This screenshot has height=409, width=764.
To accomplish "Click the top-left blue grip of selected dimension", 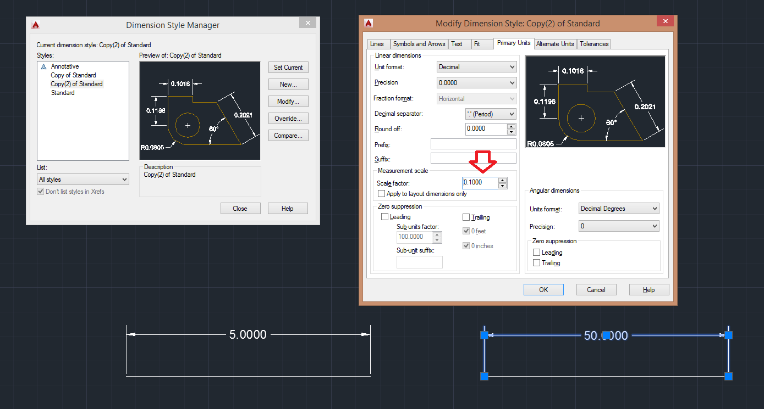I will pos(485,335).
